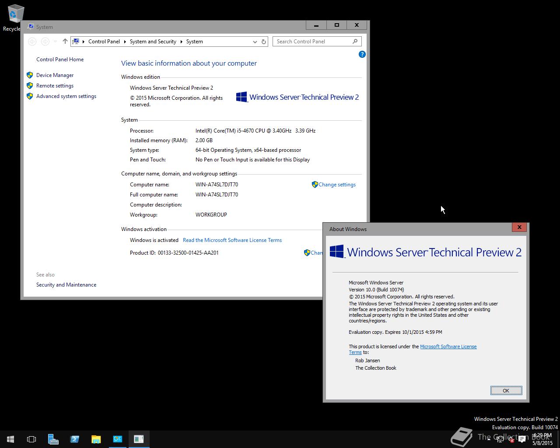
Task: Click computer name value beside Computer name label
Action: [x=217, y=185]
